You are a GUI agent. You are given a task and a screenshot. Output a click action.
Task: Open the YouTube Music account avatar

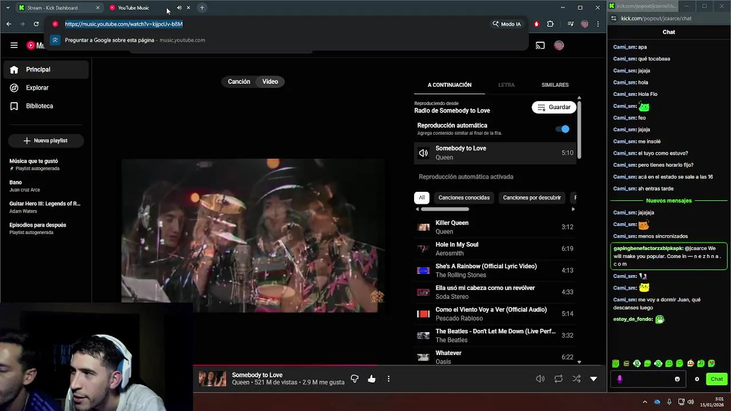tap(559, 46)
